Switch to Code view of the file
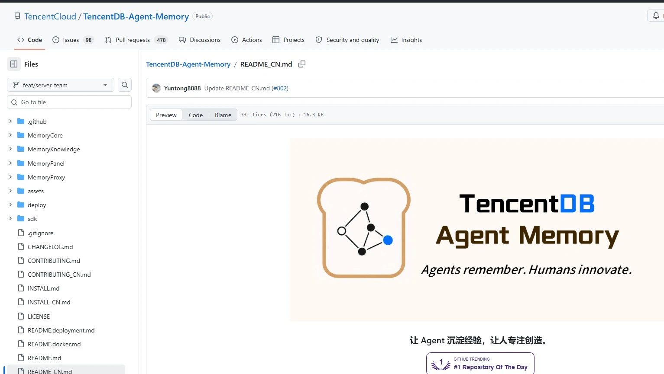 (x=196, y=115)
